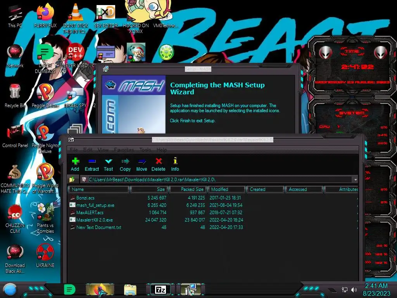Click the Extract icon in 7-Zip
This screenshot has height=298, width=397.
pyautogui.click(x=92, y=161)
